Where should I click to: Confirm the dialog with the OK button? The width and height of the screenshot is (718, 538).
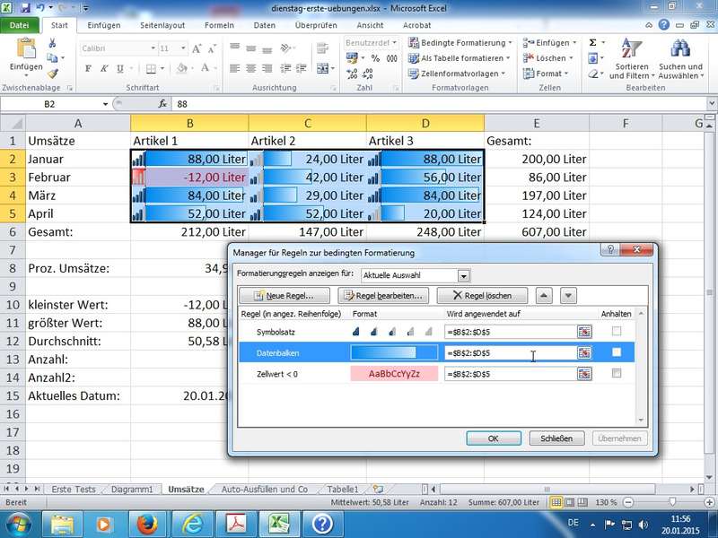493,438
